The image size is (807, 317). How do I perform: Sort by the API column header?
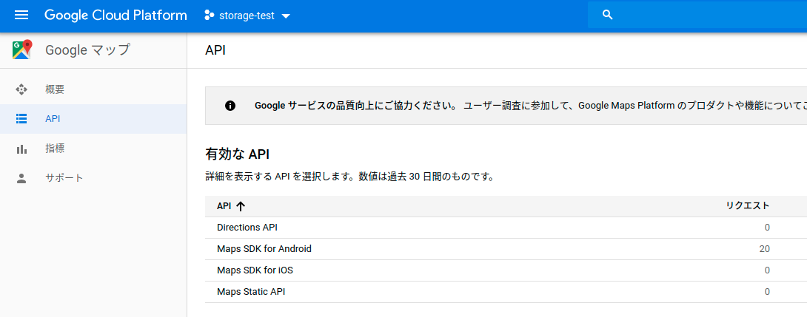point(224,206)
